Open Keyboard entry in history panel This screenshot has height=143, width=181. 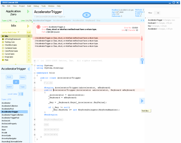coord(160,23)
